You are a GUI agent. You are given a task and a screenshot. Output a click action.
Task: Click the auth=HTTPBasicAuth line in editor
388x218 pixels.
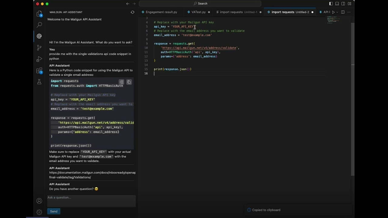190,52
